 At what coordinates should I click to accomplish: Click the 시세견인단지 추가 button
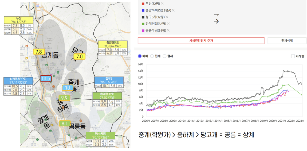(201, 41)
